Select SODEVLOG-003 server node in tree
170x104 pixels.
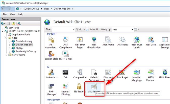[25, 31]
